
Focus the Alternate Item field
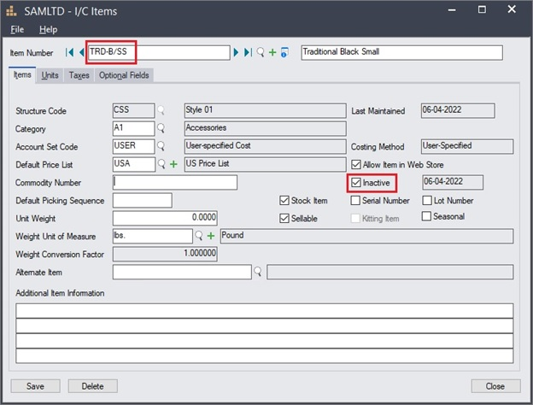182,272
